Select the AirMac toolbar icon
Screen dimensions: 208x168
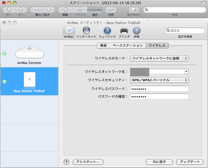point(69,32)
